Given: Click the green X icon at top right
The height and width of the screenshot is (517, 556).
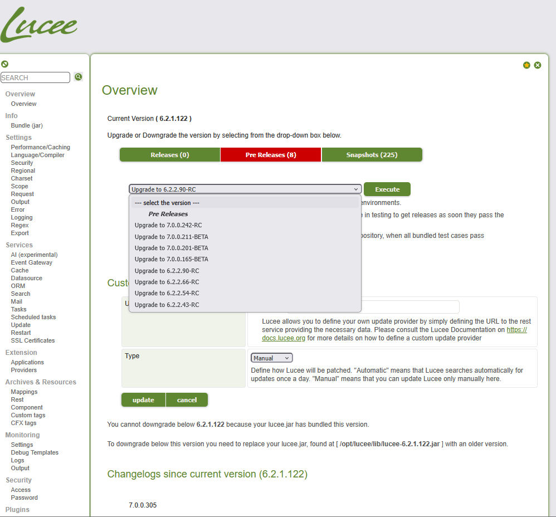Looking at the screenshot, I should click(x=538, y=65).
